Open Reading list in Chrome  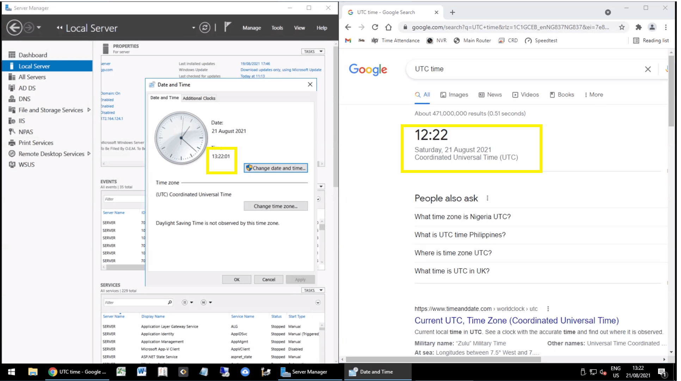651,40
